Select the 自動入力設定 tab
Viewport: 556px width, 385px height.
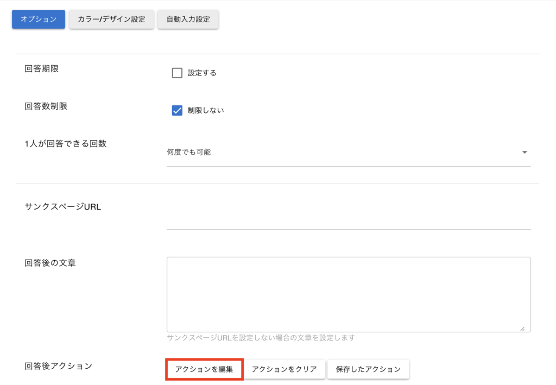click(188, 20)
